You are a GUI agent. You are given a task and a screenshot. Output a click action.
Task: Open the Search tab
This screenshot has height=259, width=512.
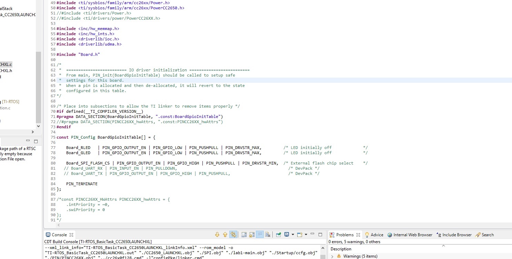pyautogui.click(x=484, y=235)
